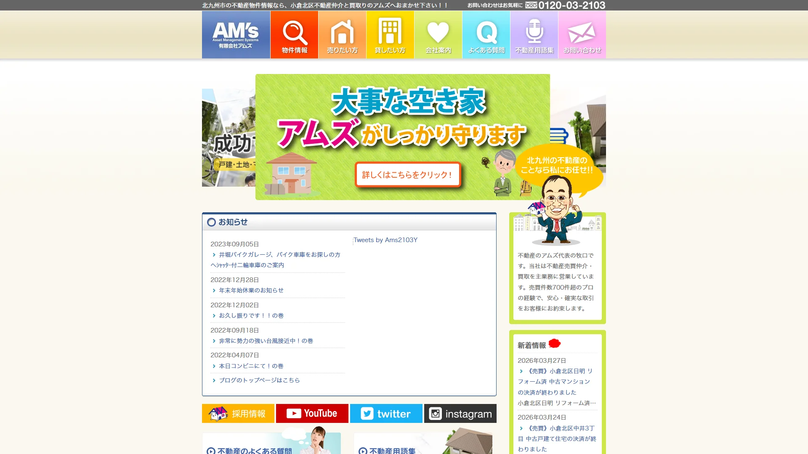808x454 pixels.
Task: Open 井堀バイクガレージ news article
Action: pos(276,260)
